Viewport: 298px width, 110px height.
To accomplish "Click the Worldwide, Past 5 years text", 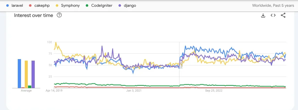I will 273,5.
